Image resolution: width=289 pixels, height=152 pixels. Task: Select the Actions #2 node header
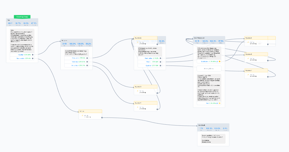click(x=146, y=38)
